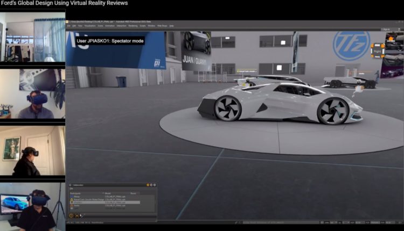Open the Rendering menu
The height and width of the screenshot is (231, 404).
(x=133, y=26)
